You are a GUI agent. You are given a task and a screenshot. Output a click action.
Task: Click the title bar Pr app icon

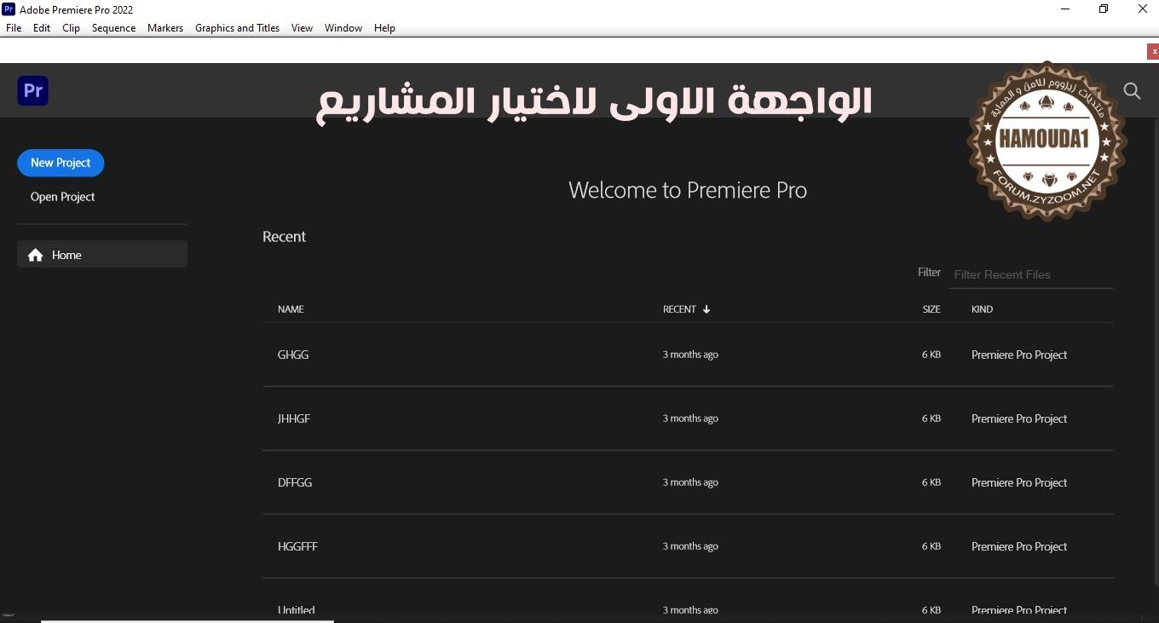[9, 9]
